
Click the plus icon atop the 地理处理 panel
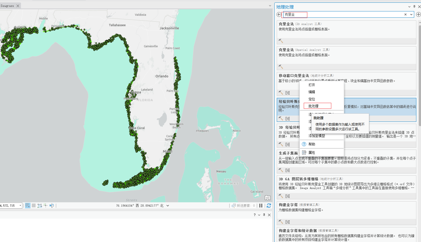[418, 14]
